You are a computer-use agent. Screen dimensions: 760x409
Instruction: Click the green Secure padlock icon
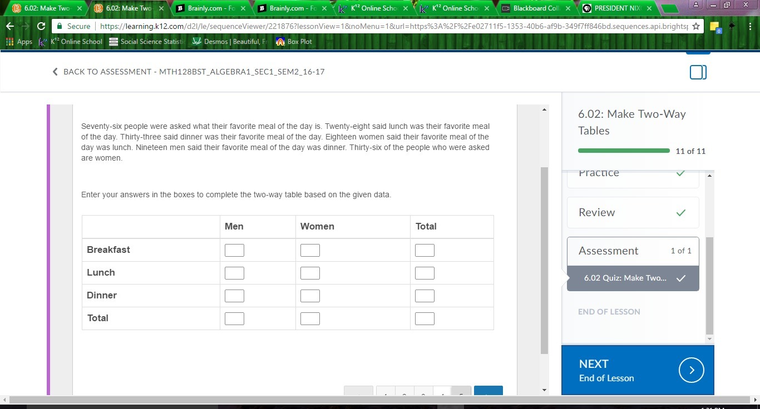tap(60, 26)
